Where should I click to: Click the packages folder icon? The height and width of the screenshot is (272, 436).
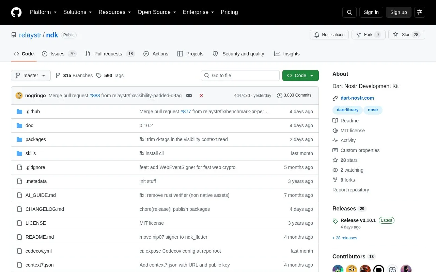(19, 139)
